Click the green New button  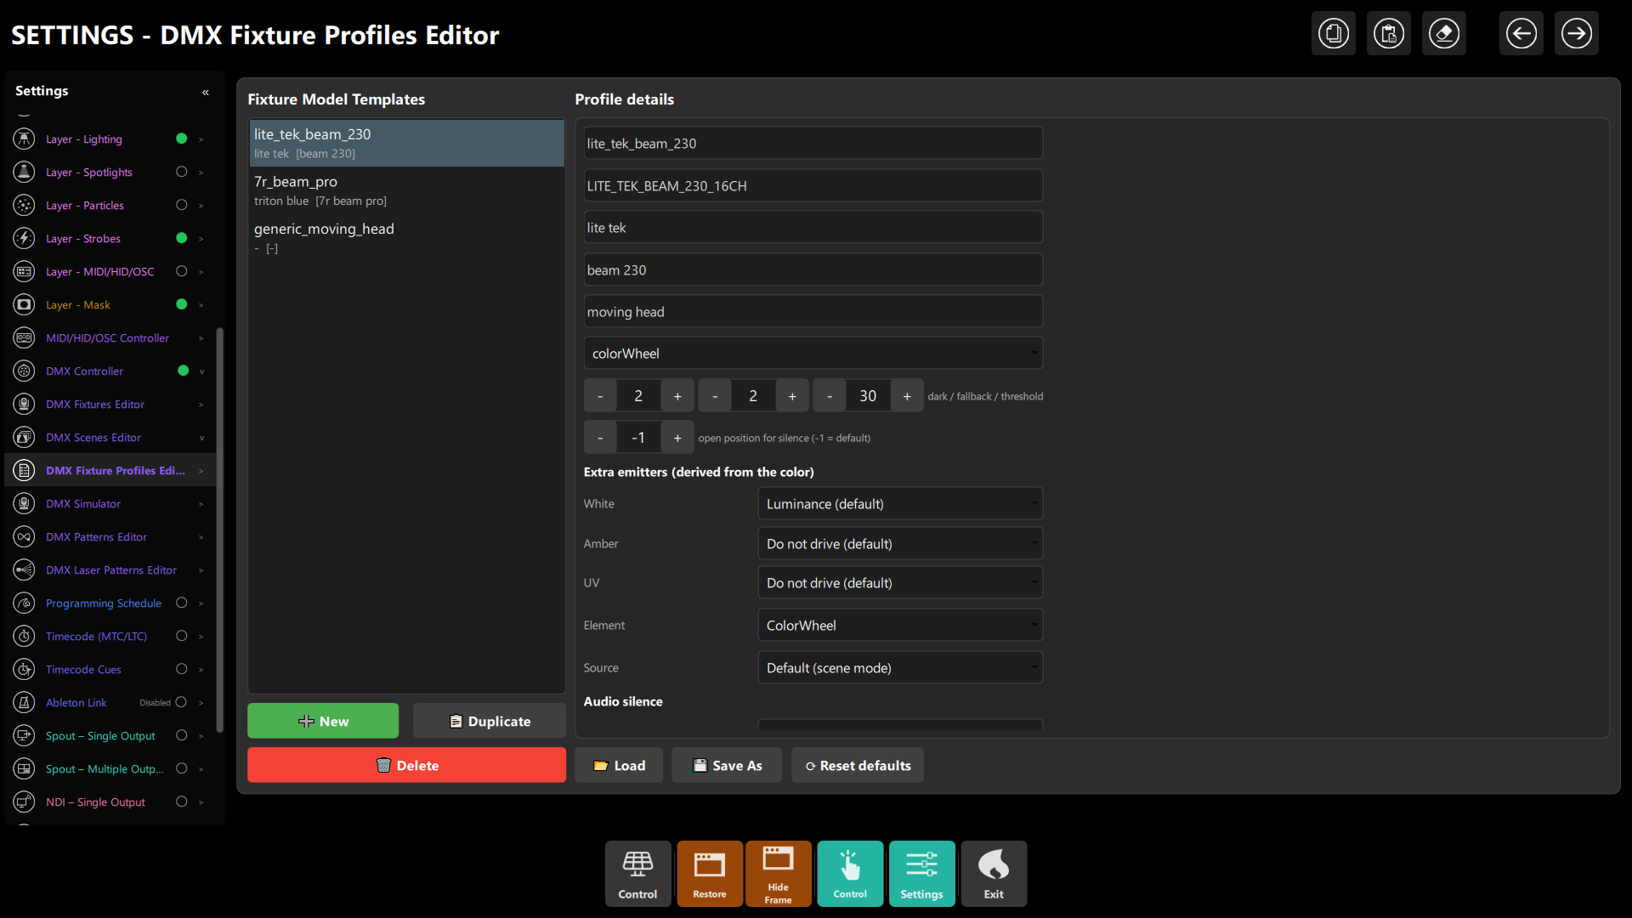323,721
